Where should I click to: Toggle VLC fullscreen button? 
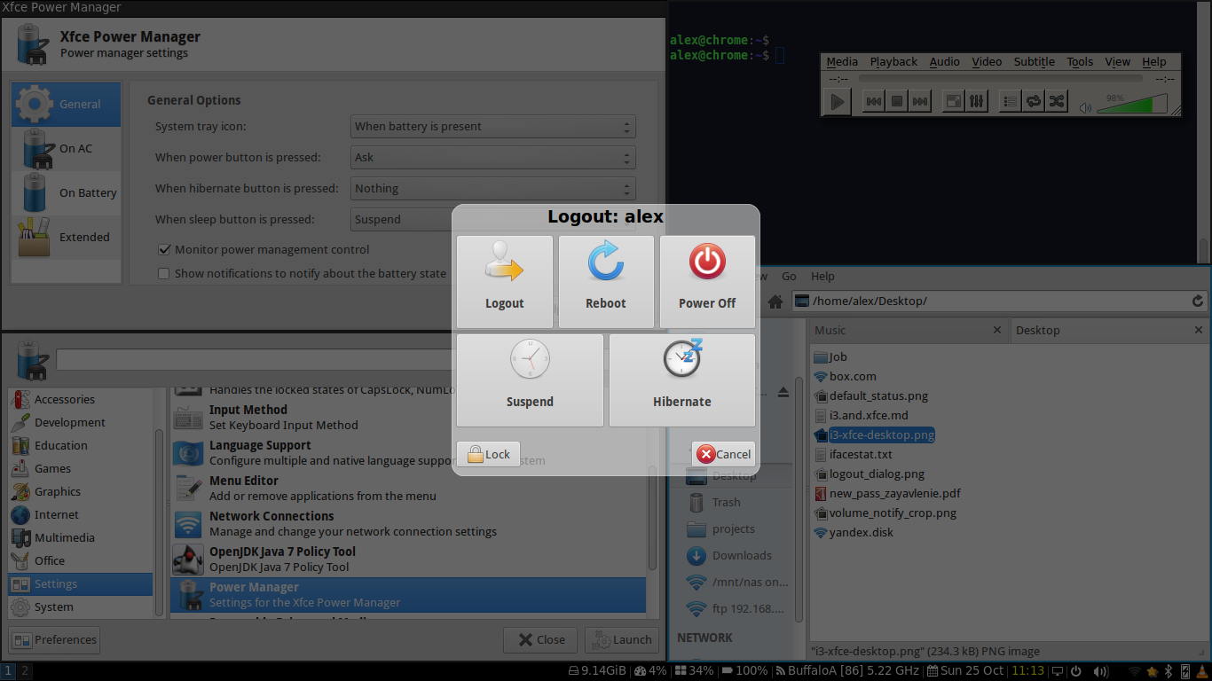click(x=952, y=102)
